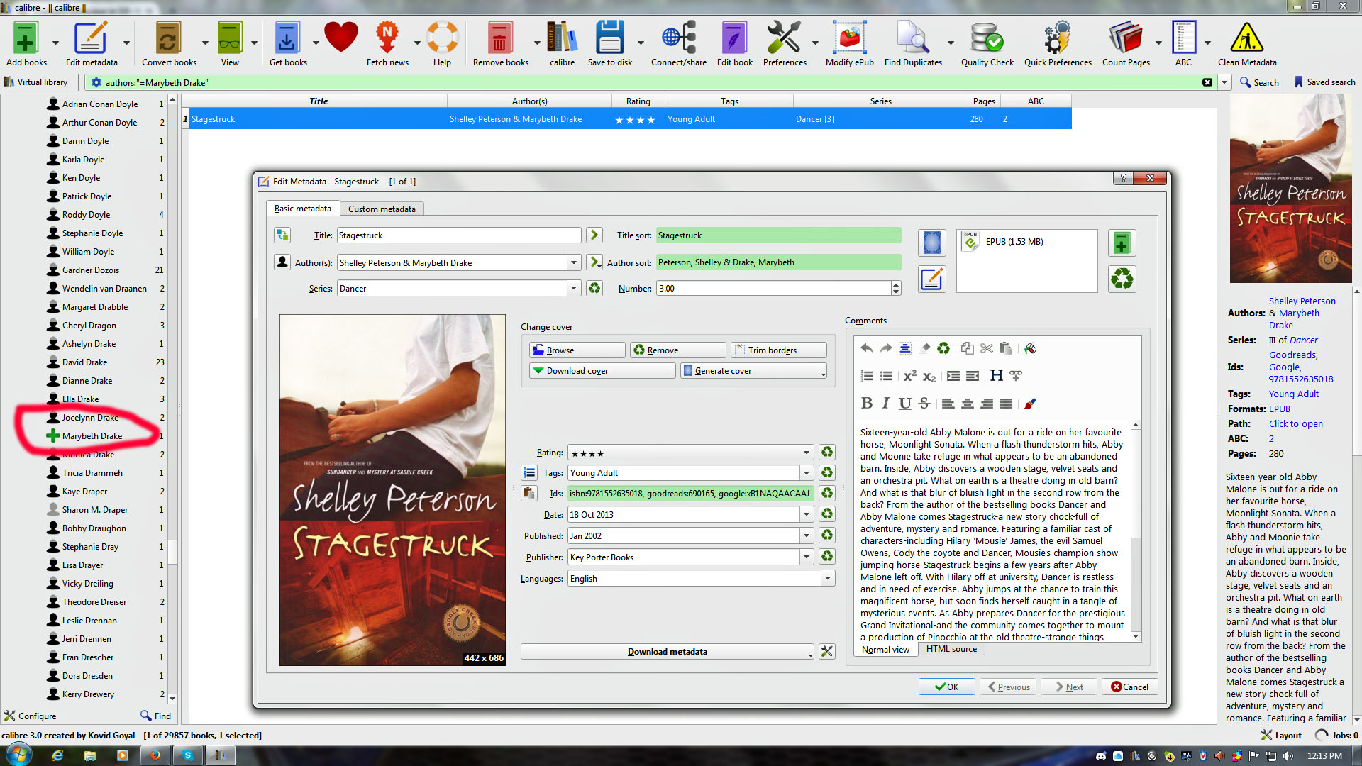Viewport: 1362px width, 766px height.
Task: Open the Publisher dropdown for Key Porter Books
Action: coord(807,557)
